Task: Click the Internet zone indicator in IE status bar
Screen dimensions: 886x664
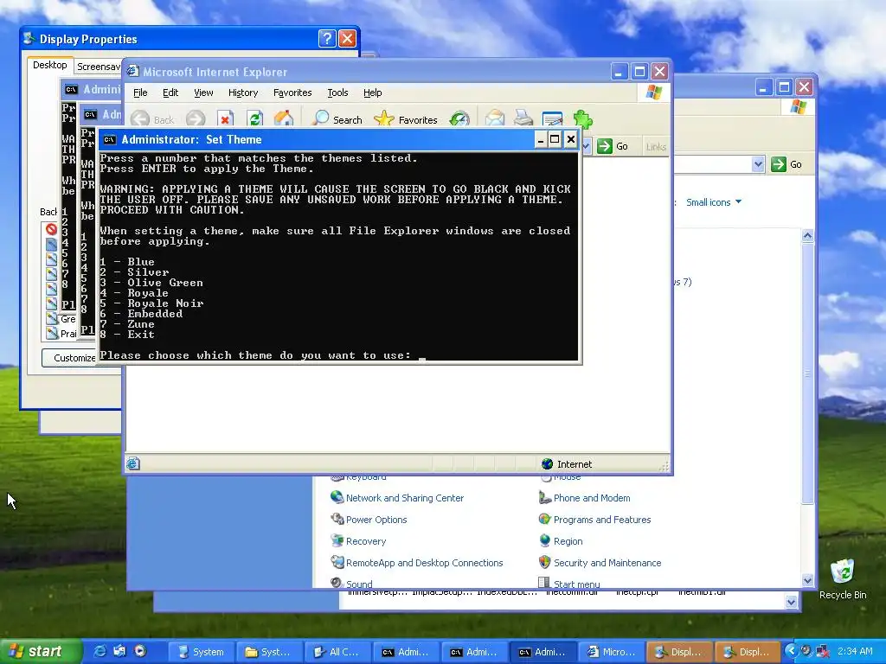Action: 567,464
